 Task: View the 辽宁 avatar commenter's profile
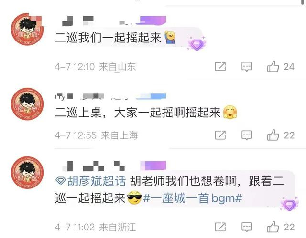(x=27, y=104)
